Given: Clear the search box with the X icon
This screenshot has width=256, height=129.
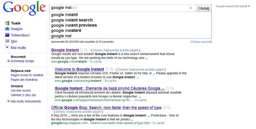Looking at the screenshot, I should 191,8.
